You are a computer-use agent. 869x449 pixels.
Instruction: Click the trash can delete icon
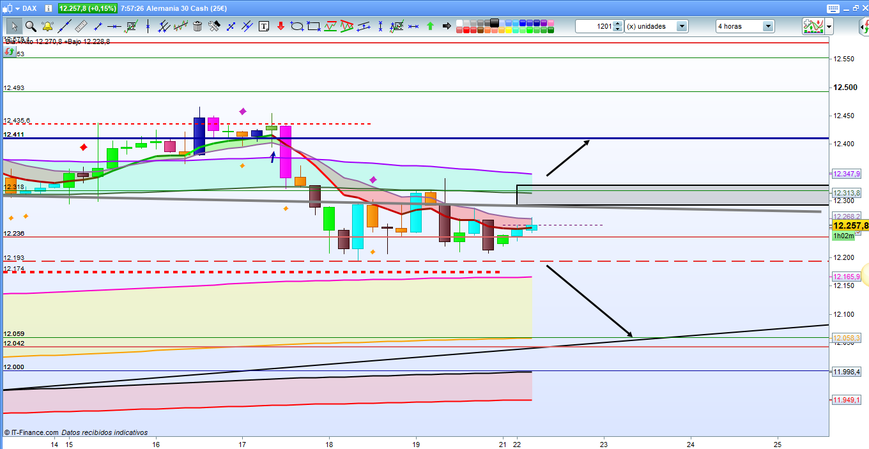point(197,26)
